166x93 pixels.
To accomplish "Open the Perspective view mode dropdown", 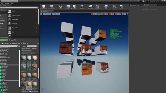I will click(47, 14).
